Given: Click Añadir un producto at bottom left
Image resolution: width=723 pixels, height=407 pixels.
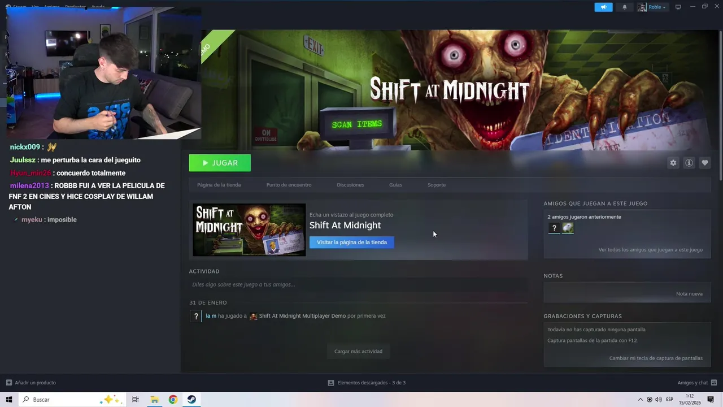Looking at the screenshot, I should coord(35,383).
